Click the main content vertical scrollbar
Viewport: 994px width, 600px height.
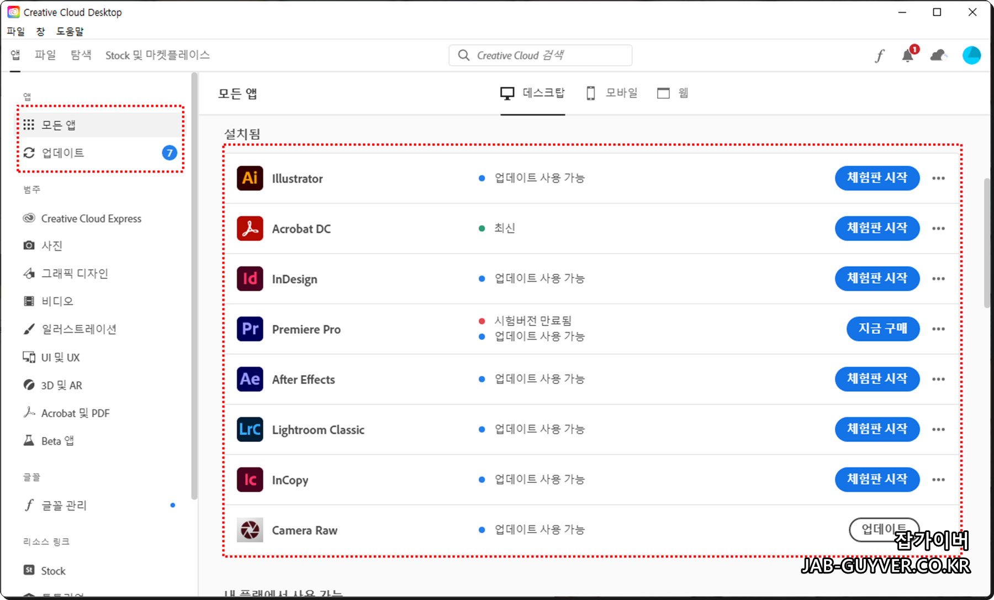coord(987,243)
